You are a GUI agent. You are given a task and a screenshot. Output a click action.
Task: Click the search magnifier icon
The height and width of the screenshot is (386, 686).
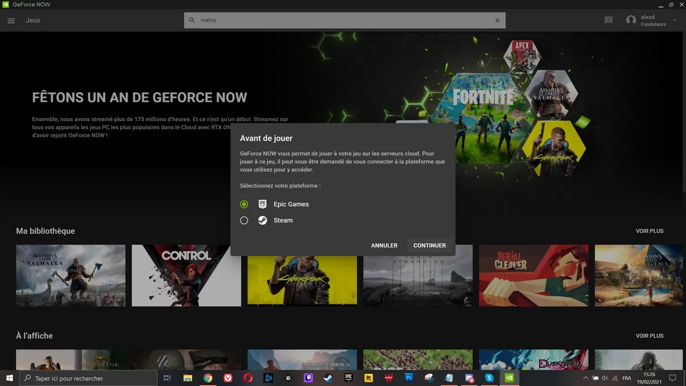pyautogui.click(x=192, y=20)
